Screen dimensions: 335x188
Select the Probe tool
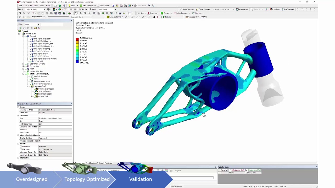click(84, 9)
